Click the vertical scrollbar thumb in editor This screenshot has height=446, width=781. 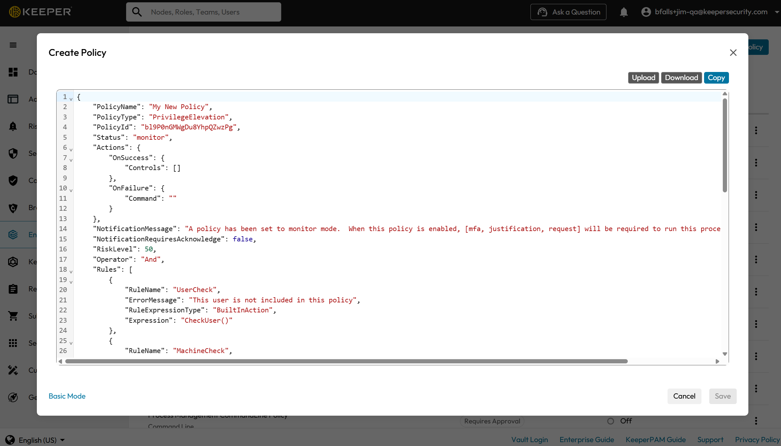[x=724, y=145]
